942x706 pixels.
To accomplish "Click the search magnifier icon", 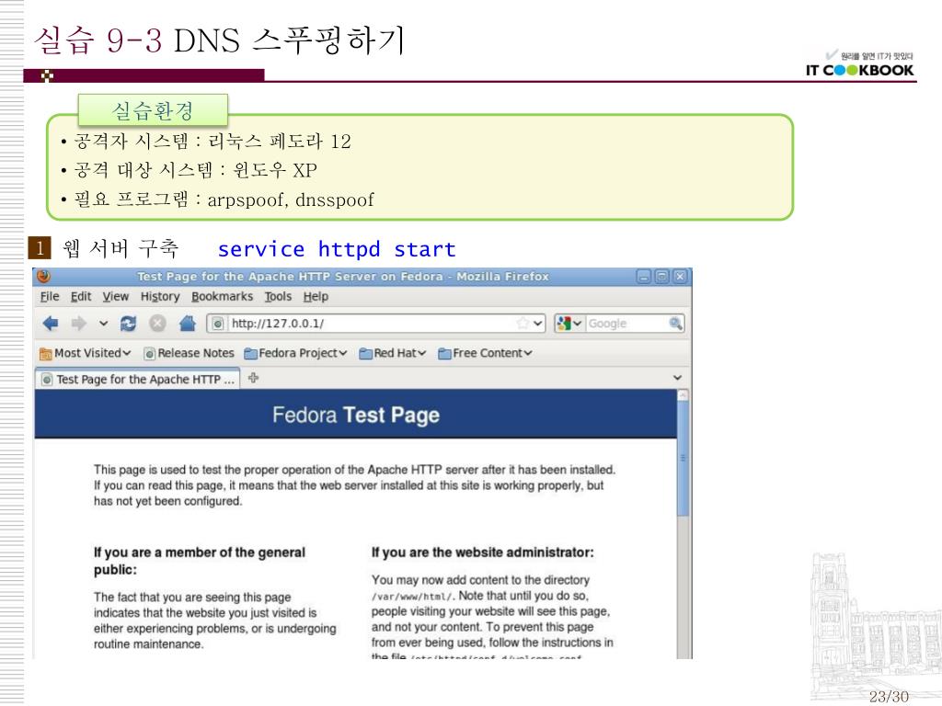I will tap(676, 324).
